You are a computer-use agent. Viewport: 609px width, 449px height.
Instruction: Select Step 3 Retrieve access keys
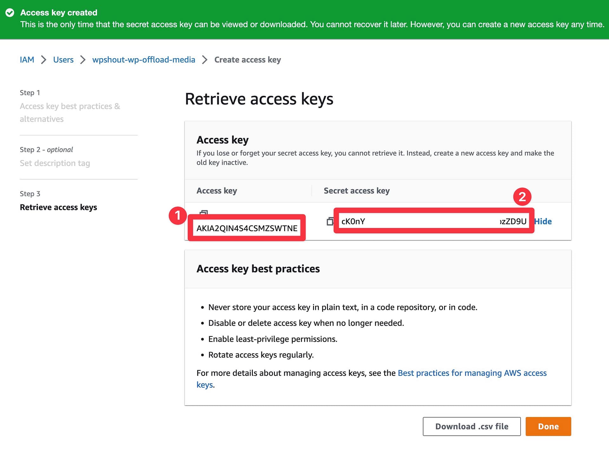coord(58,207)
